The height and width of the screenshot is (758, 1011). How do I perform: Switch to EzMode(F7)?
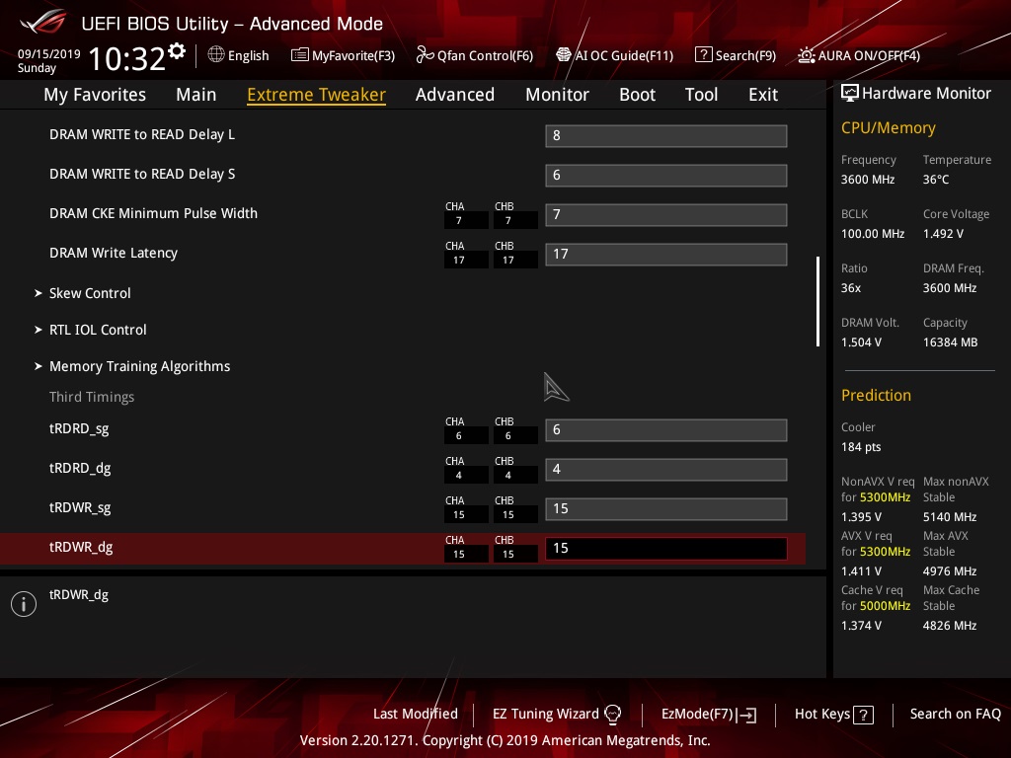(709, 715)
